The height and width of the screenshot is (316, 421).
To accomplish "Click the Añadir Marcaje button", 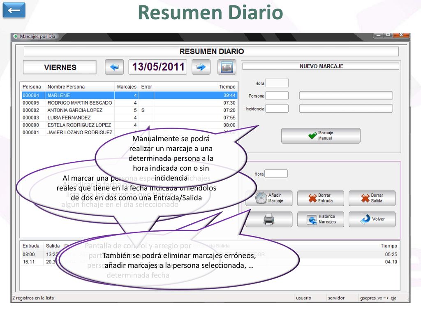I will click(269, 198).
